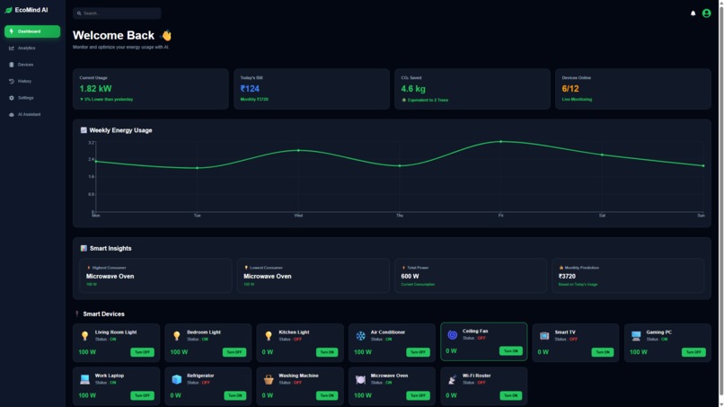Turn on the Smart TV
724x407 pixels.
(x=603, y=352)
